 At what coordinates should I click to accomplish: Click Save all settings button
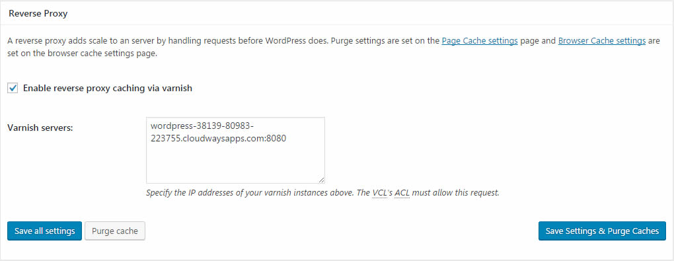[44, 231]
